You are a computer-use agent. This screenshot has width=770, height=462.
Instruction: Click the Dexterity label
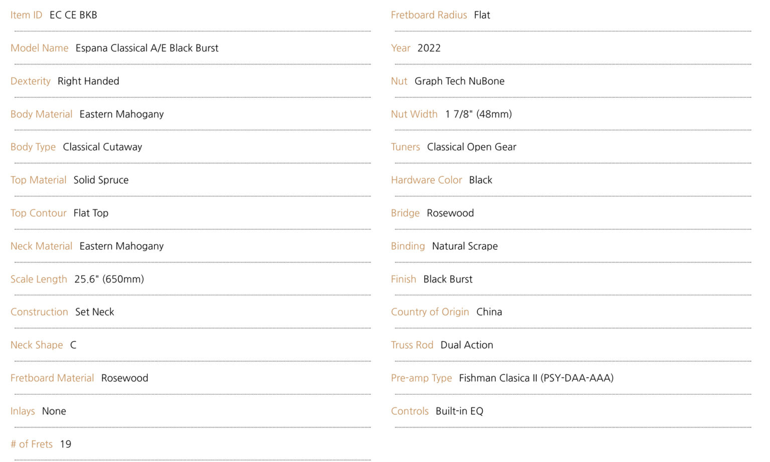tap(31, 81)
